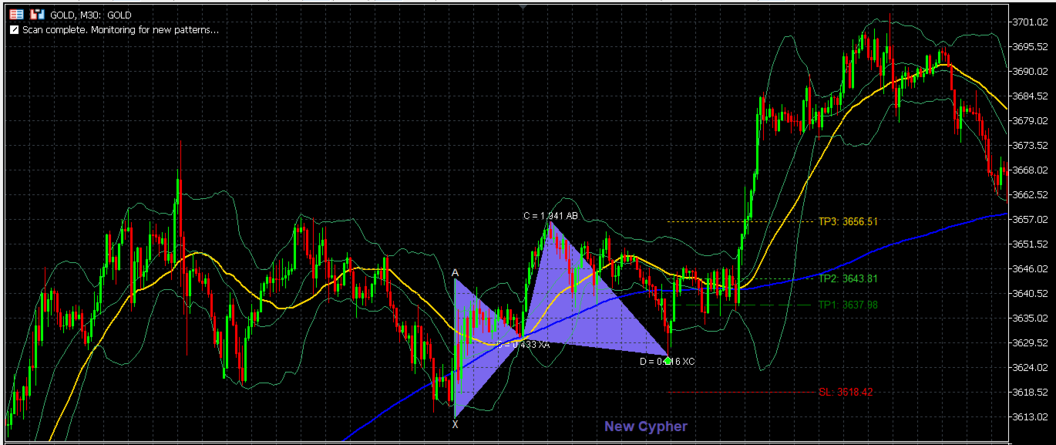Select the 'TP3: 3656.51' label
This screenshot has height=445, width=1056.
(848, 221)
